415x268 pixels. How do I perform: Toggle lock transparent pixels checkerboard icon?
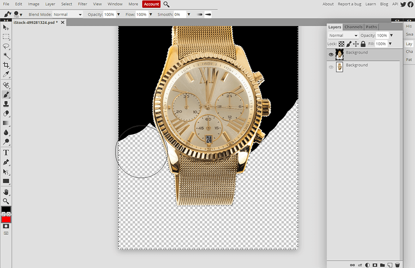(x=341, y=44)
